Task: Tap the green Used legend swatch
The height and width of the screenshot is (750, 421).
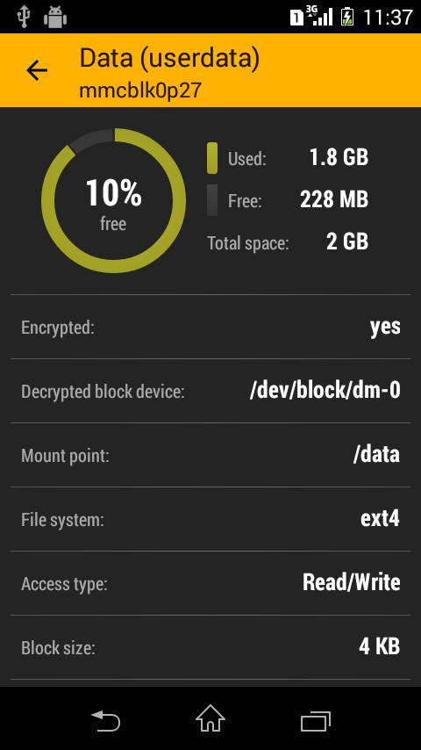Action: [212, 158]
